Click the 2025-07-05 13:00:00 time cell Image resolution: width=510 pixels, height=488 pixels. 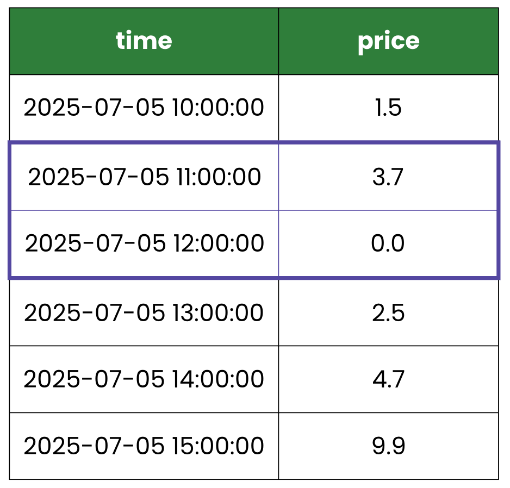pos(144,312)
